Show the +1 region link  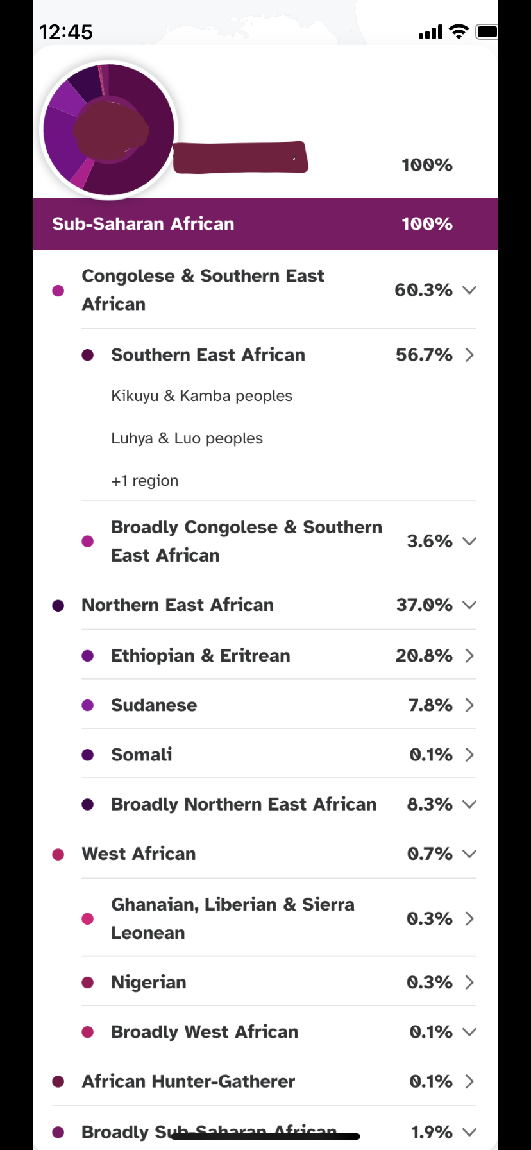coord(145,481)
